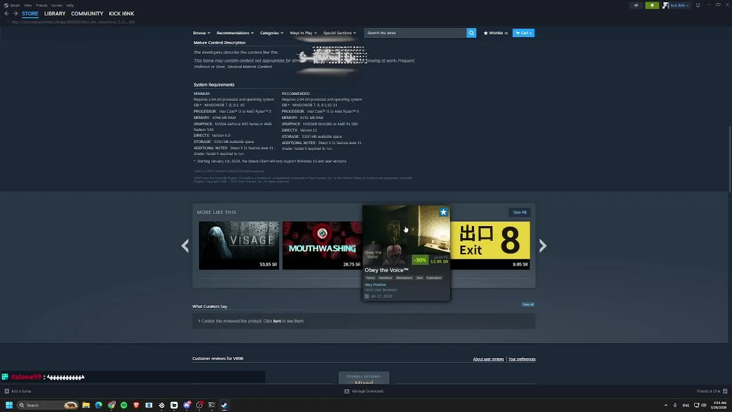Open the KICK I6NK profile tab

[x=122, y=13]
